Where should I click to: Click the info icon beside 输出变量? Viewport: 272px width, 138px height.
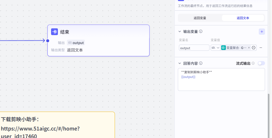coord(201,32)
